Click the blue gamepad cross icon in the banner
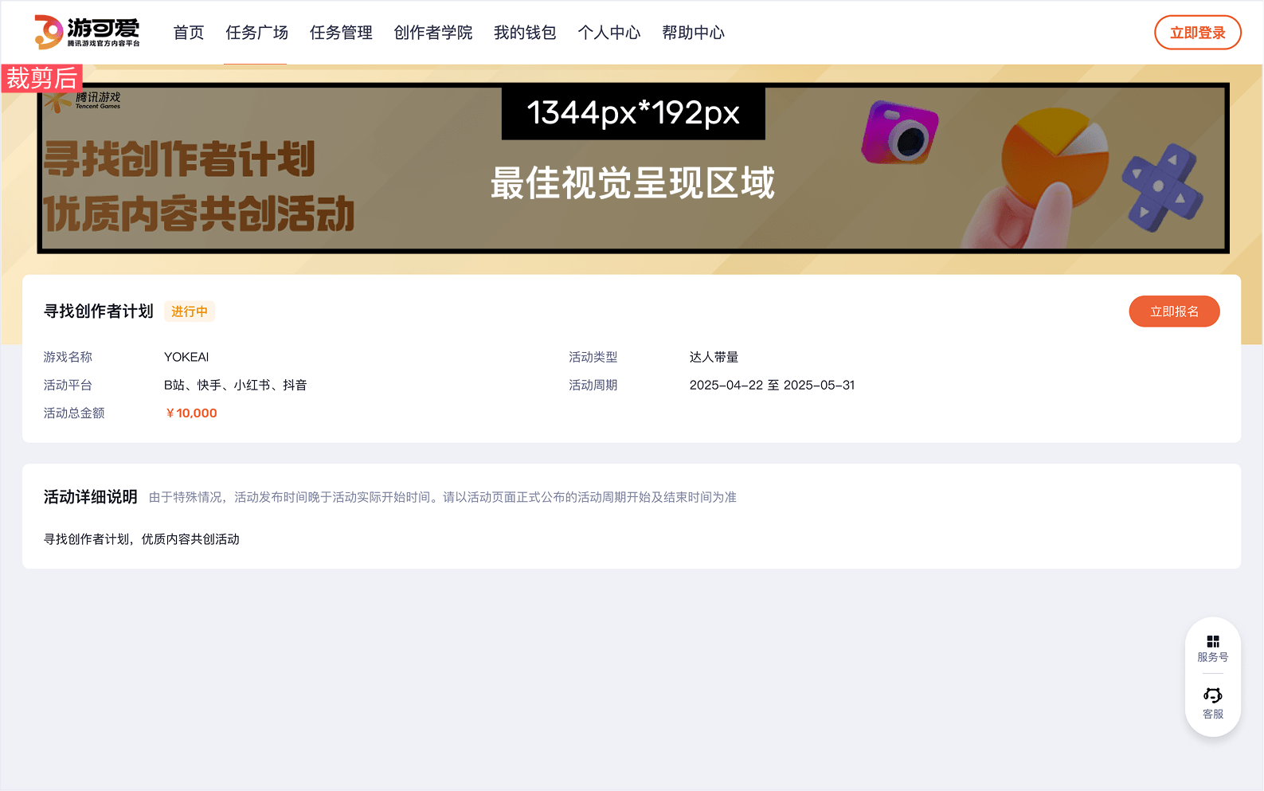1264x791 pixels. click(x=1162, y=187)
